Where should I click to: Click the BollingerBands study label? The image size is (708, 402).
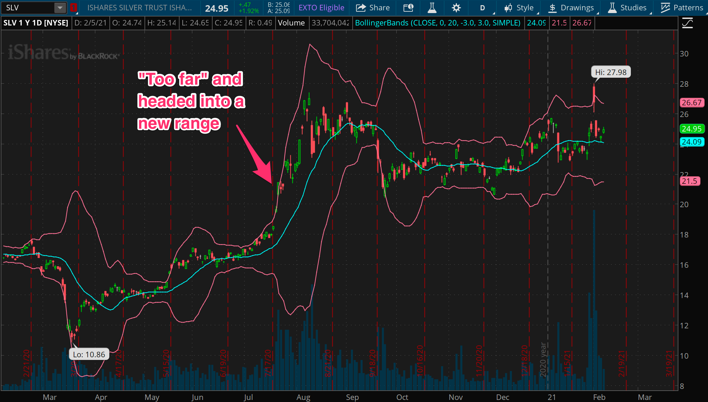click(x=438, y=23)
